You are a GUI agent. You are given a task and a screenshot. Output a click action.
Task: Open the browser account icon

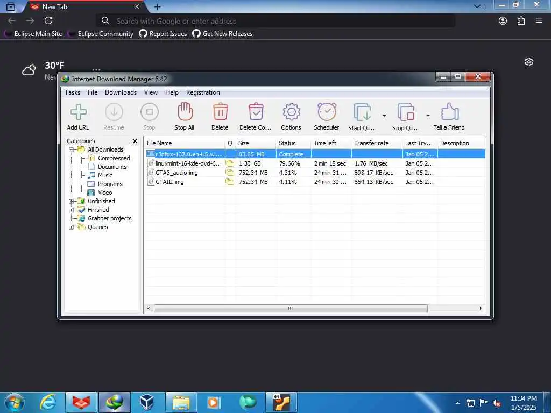pyautogui.click(x=503, y=21)
